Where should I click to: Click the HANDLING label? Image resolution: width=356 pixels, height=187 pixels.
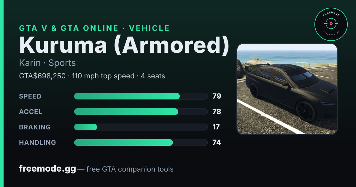point(37,142)
